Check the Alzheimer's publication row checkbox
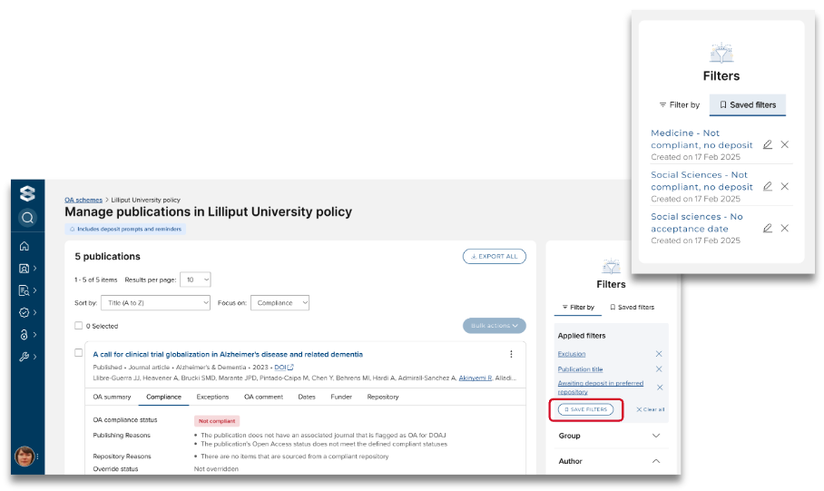The height and width of the screenshot is (491, 824). point(79,353)
